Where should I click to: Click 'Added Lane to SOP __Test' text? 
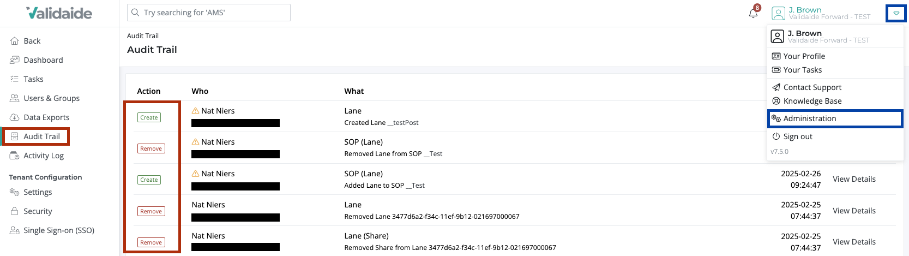point(384,186)
